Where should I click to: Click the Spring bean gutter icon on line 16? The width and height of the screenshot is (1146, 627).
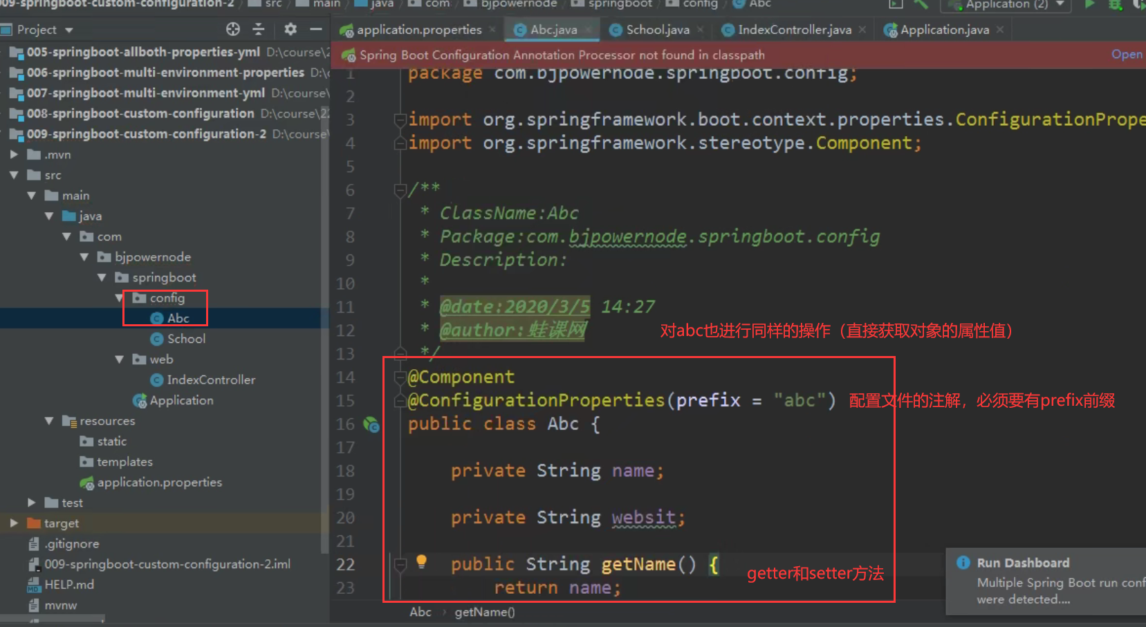click(371, 424)
